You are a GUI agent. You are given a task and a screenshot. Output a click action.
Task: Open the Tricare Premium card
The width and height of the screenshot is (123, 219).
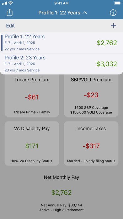click(x=32, y=96)
